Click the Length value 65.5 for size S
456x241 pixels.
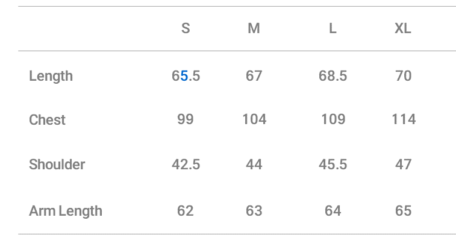click(186, 76)
